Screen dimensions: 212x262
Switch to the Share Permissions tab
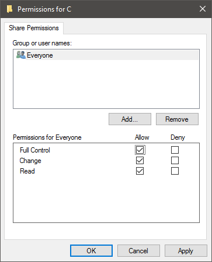click(34, 28)
